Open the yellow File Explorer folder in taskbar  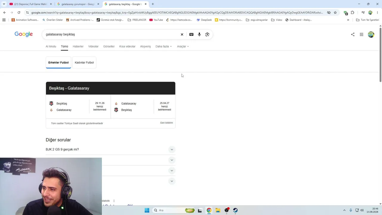[x=218, y=210]
